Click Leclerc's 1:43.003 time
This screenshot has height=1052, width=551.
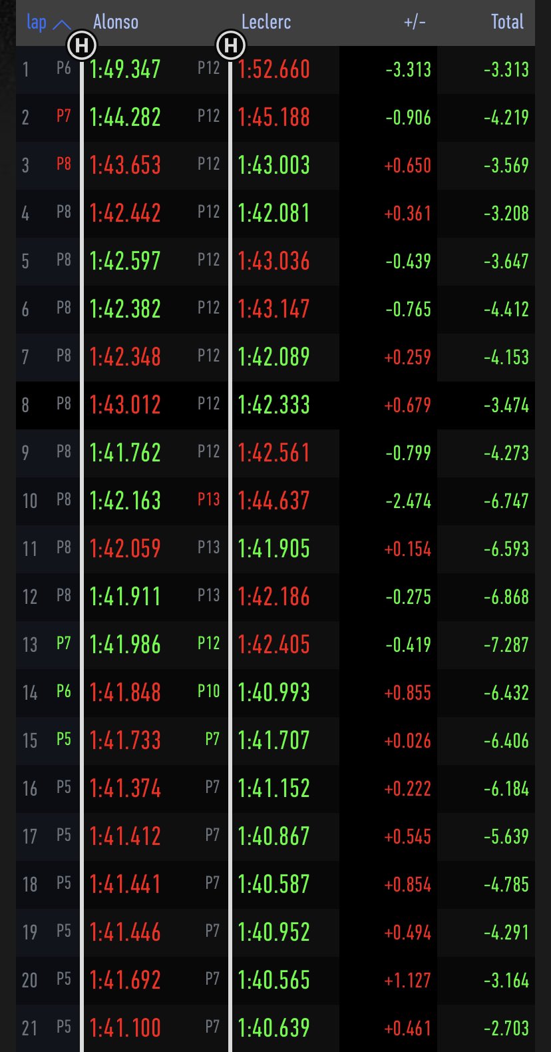point(274,165)
